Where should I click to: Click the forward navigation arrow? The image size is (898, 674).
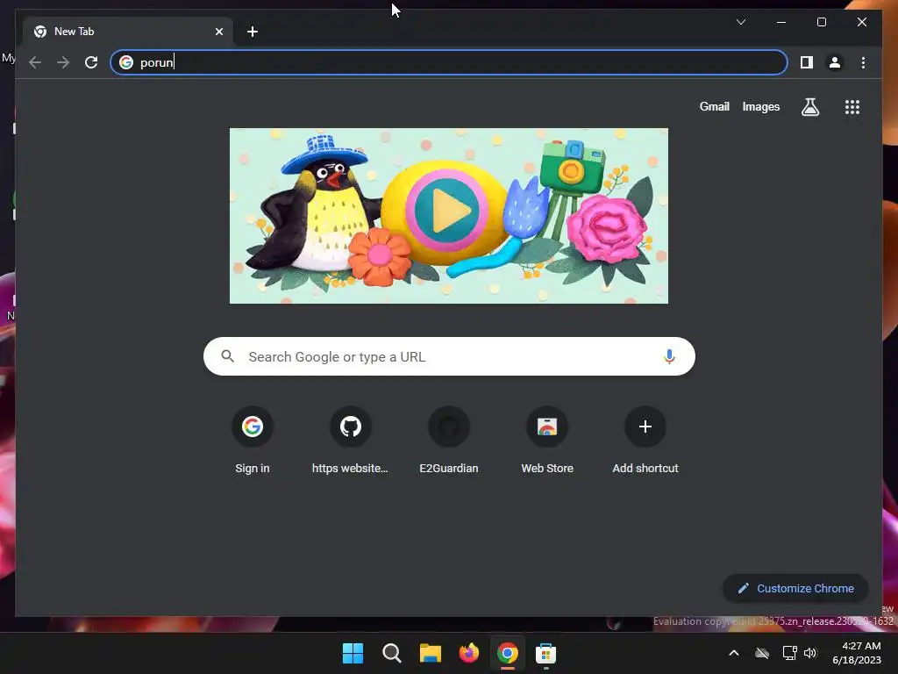tap(63, 62)
